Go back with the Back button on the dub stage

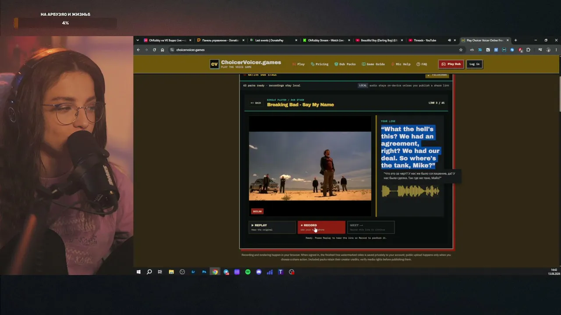(x=256, y=103)
